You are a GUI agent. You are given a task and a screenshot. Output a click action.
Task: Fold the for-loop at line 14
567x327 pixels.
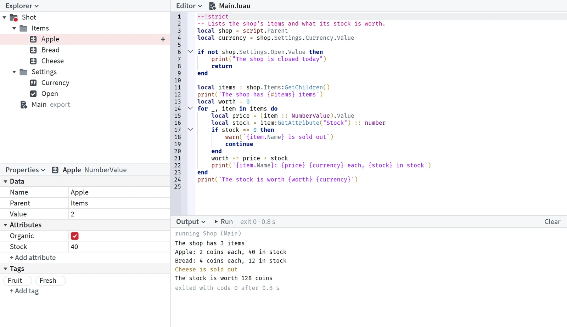click(190, 108)
